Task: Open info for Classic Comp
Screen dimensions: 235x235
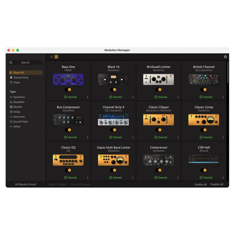Action: (223, 137)
